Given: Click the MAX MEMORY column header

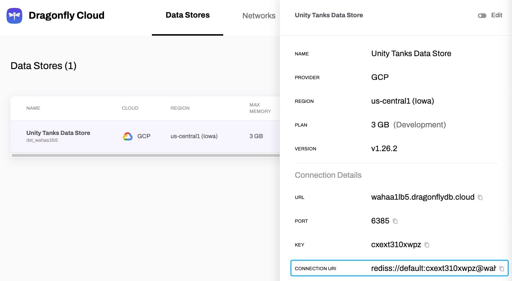Looking at the screenshot, I should point(260,108).
